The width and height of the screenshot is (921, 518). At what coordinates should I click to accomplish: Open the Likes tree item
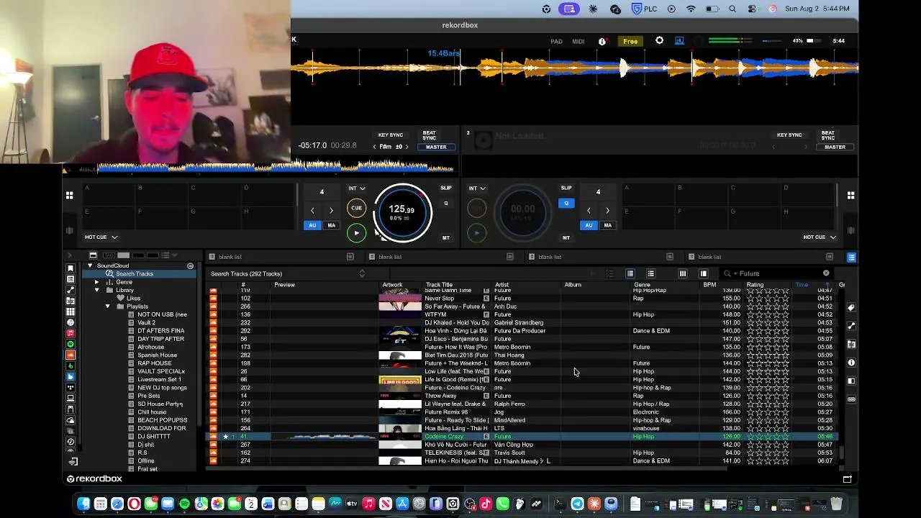click(x=133, y=299)
